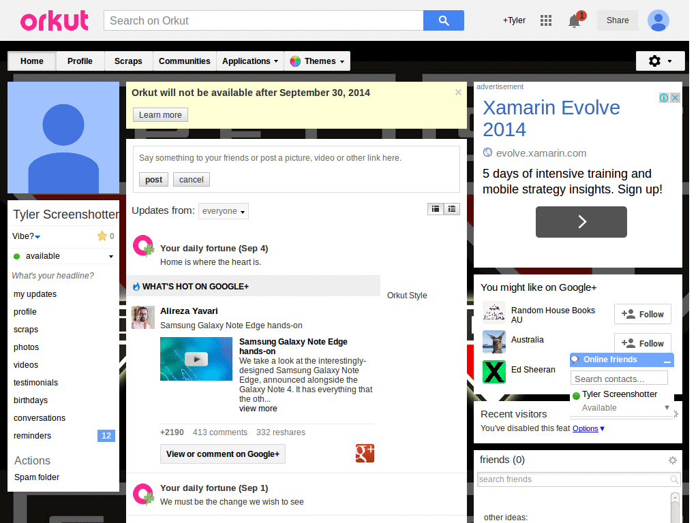Screen dimensions: 698x523
Task: Open the Communities tab
Action: click(x=184, y=61)
